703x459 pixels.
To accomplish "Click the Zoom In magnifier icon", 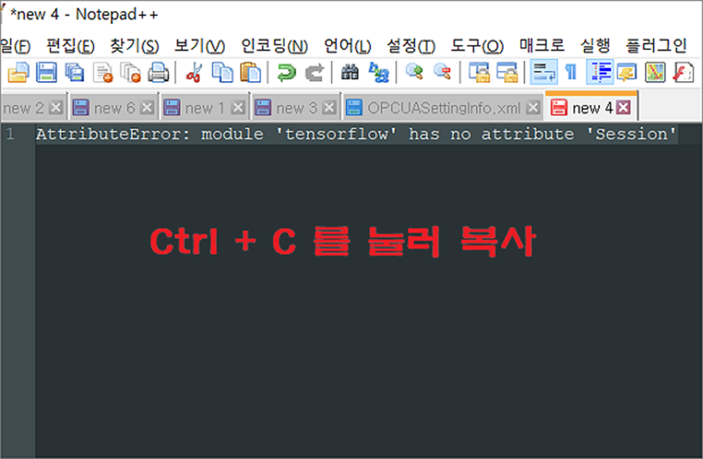I will (414, 72).
